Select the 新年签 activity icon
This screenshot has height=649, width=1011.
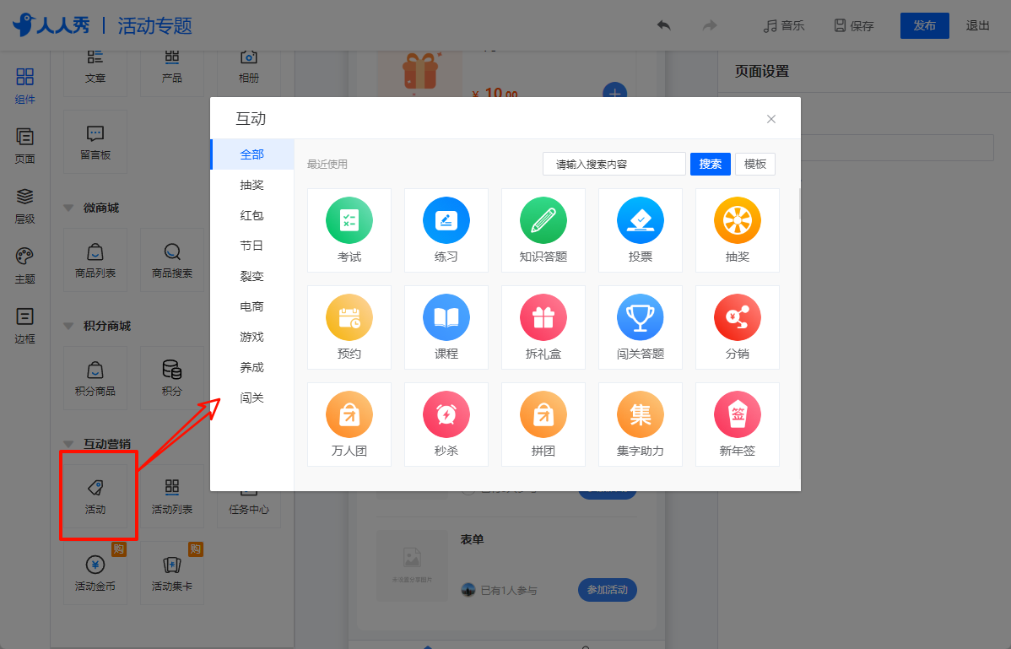(x=737, y=414)
